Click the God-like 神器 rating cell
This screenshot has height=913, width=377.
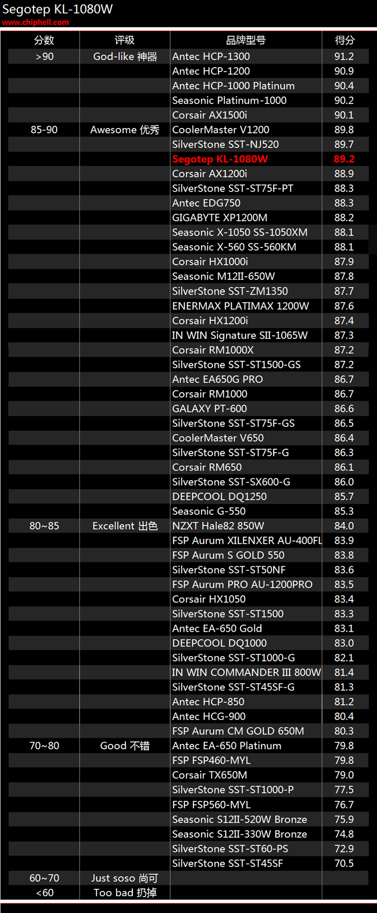pos(125,57)
